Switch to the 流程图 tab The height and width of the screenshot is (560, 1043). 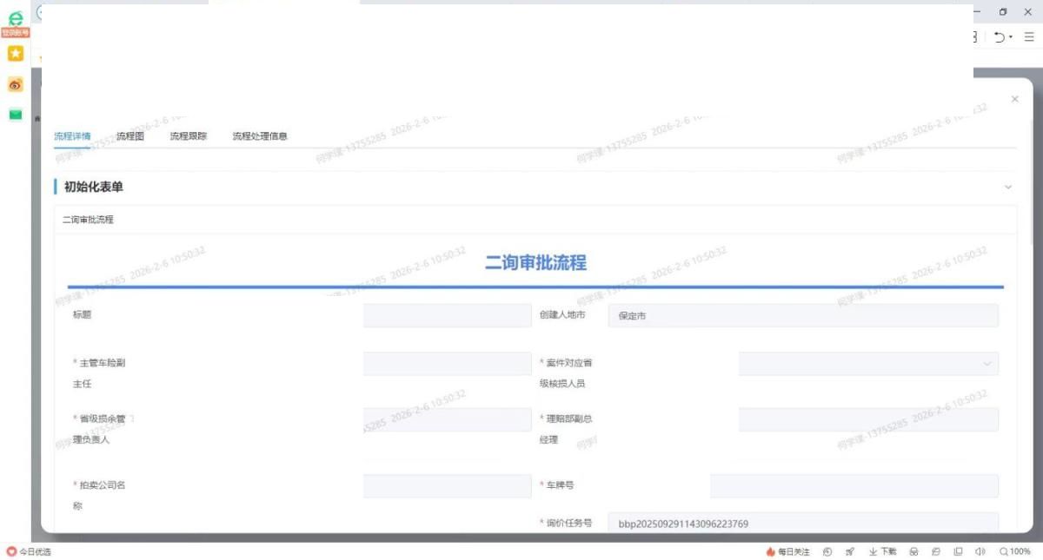pyautogui.click(x=130, y=136)
